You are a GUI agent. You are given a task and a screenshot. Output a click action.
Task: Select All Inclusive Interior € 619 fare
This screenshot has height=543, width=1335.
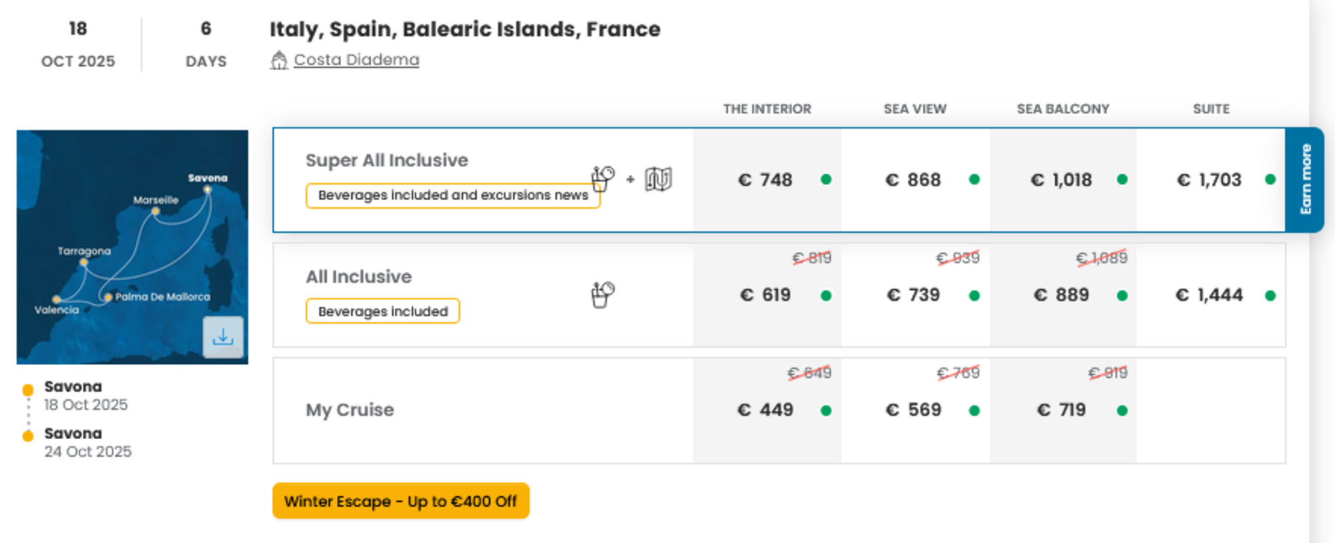click(x=766, y=295)
